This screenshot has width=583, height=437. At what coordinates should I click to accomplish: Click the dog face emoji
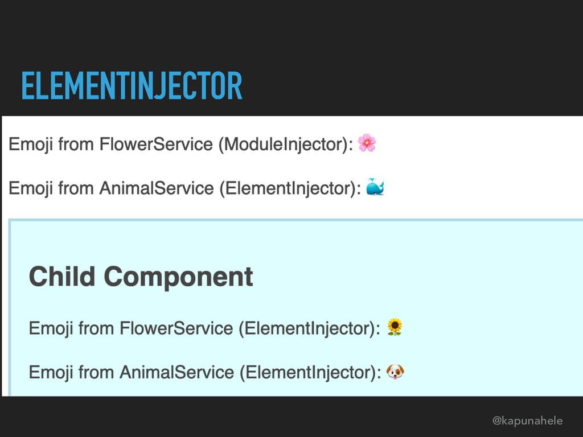click(x=395, y=372)
